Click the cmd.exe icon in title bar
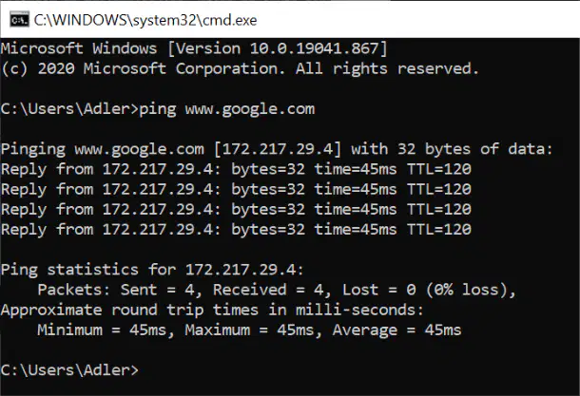The height and width of the screenshot is (396, 580). click(19, 20)
